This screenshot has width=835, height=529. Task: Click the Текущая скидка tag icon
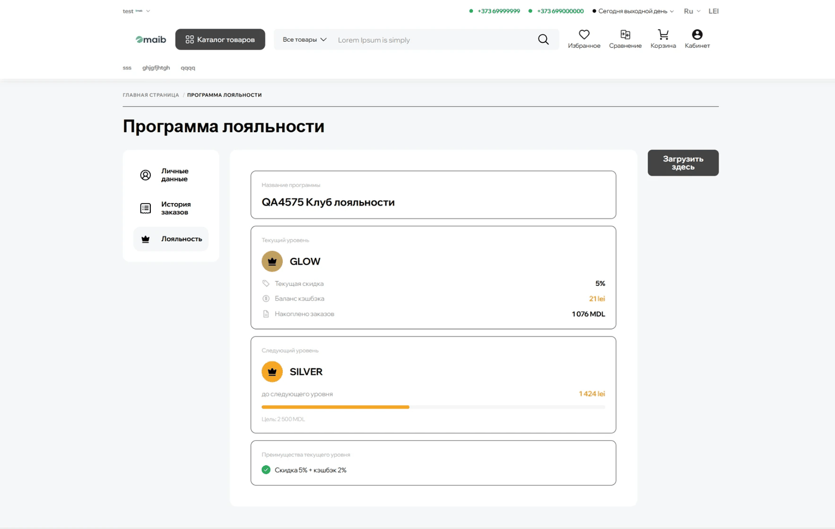coord(266,284)
